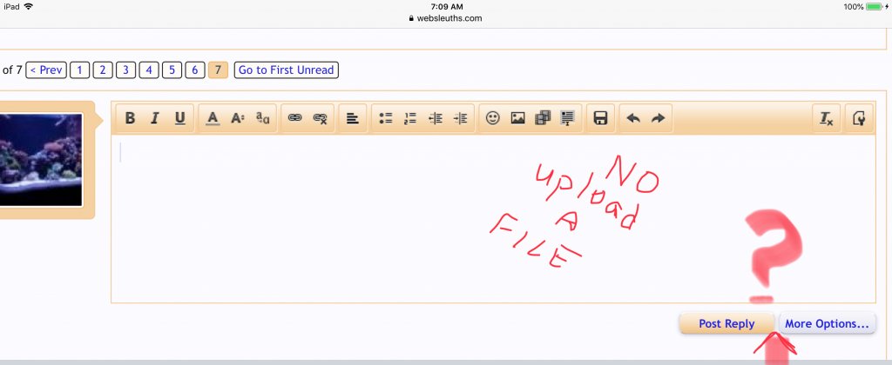Open the text color picker

point(212,119)
